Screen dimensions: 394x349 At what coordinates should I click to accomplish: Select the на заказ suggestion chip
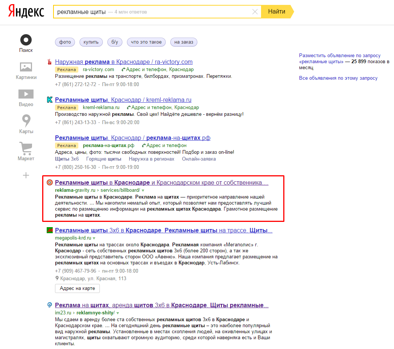tap(184, 42)
